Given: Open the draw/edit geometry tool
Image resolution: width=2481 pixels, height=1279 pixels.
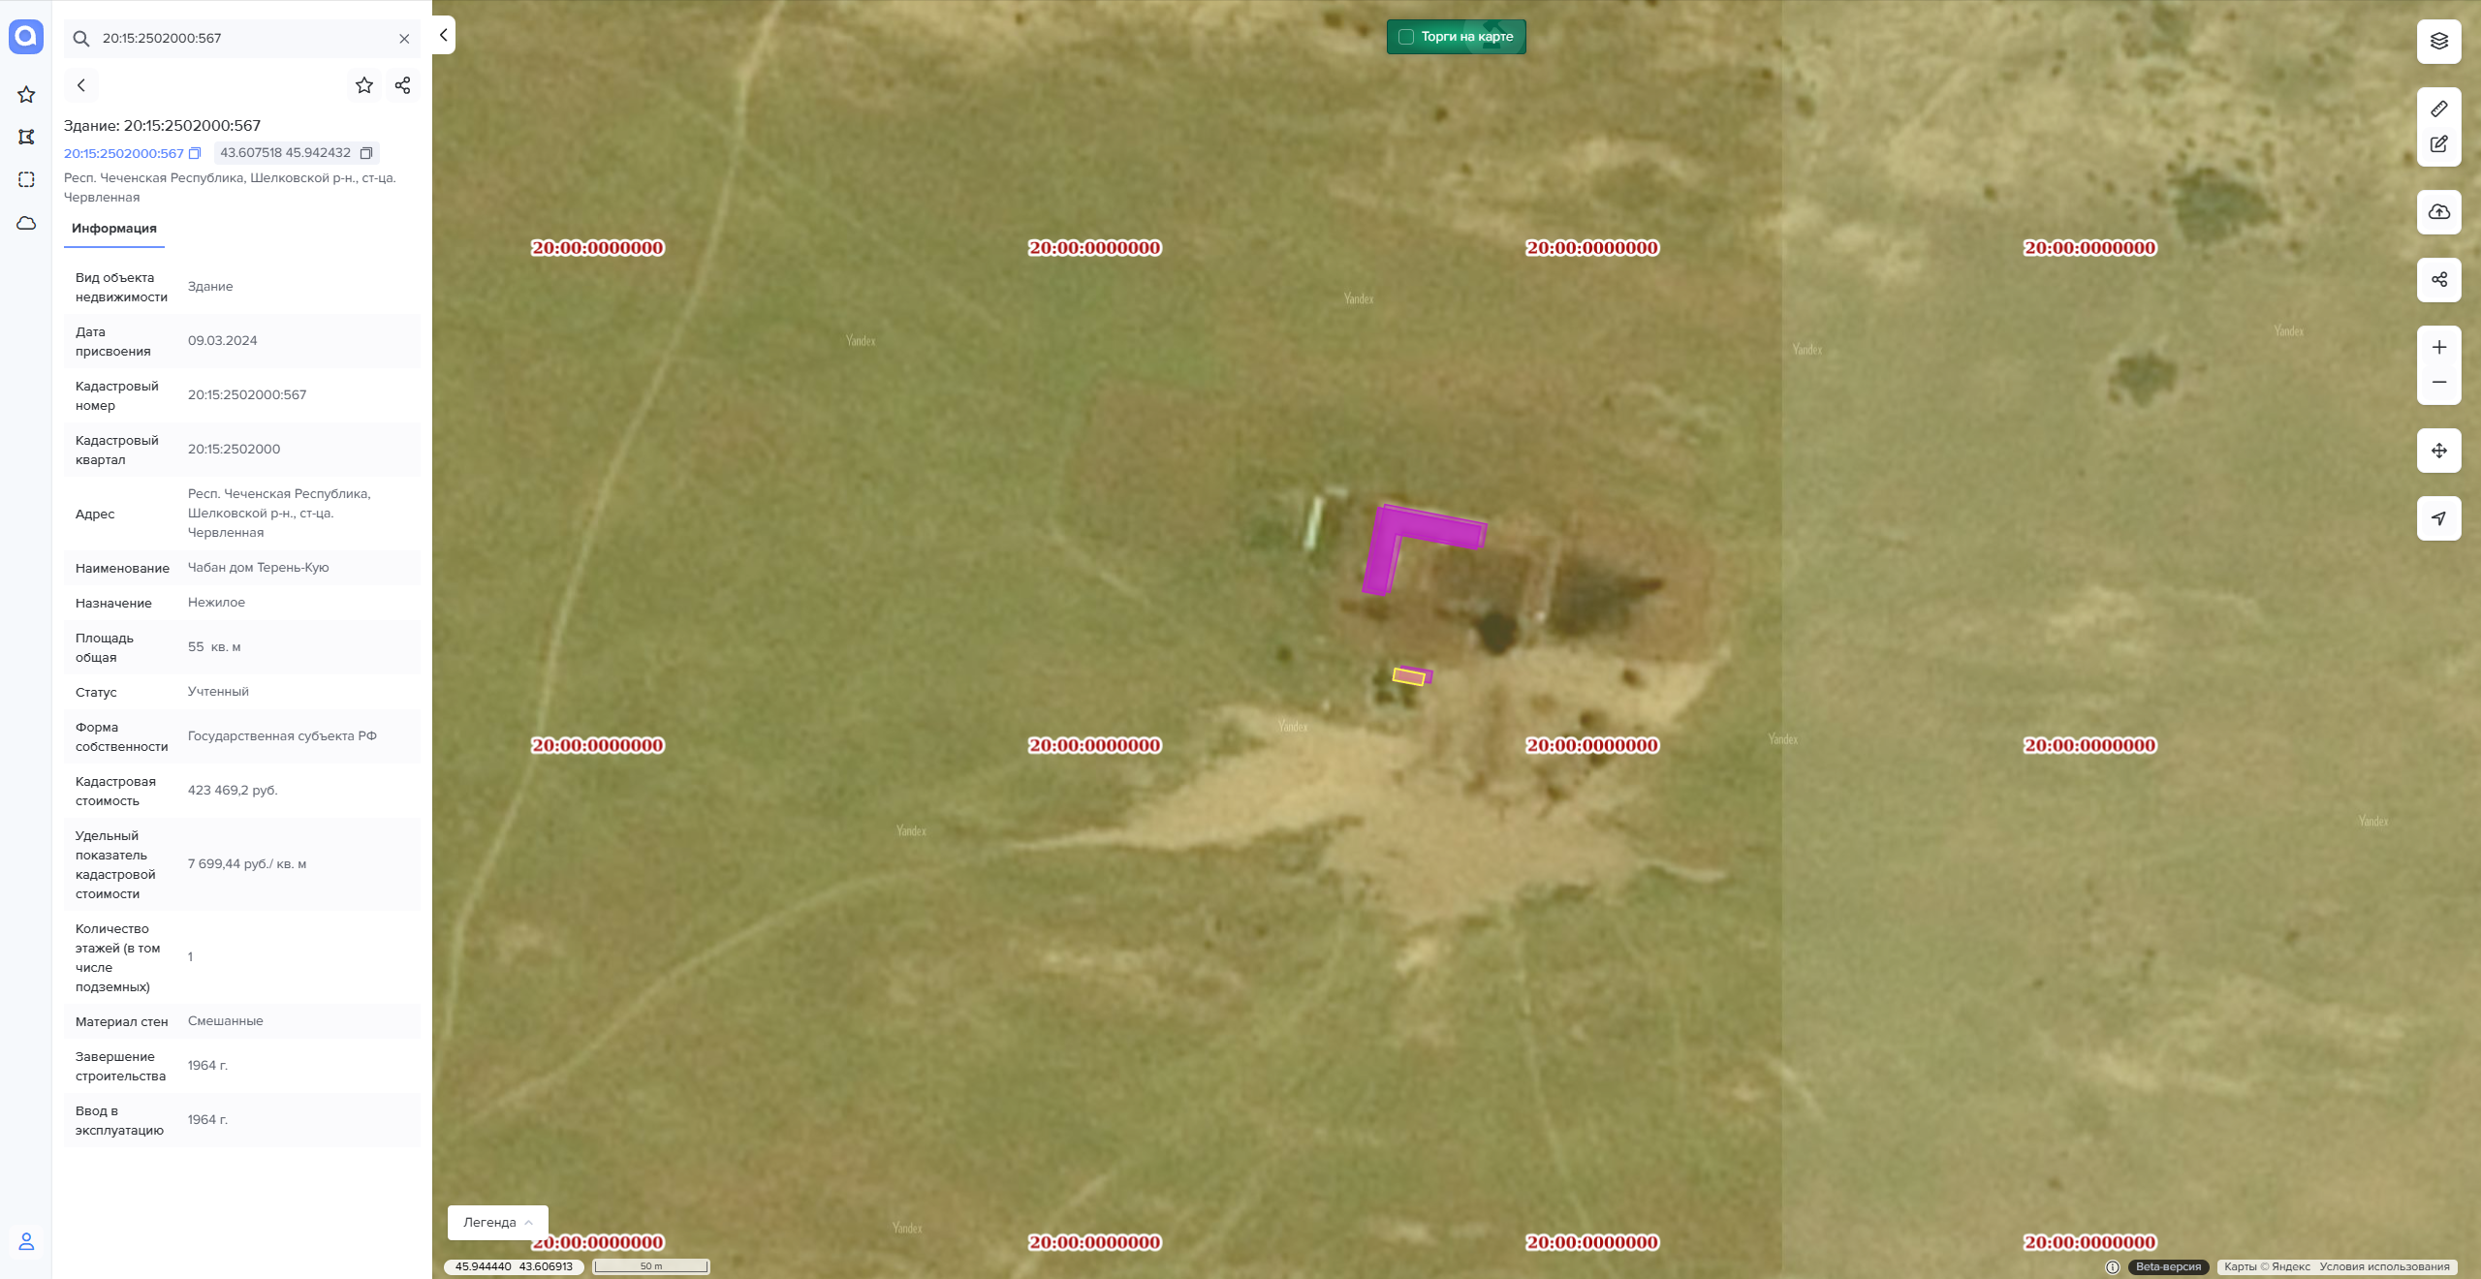Looking at the screenshot, I should (2438, 144).
